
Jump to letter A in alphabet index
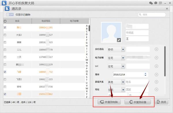pyautogui.click(x=87, y=26)
